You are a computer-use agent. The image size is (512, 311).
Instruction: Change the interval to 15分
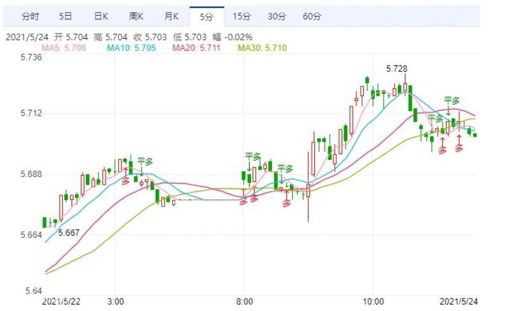pyautogui.click(x=241, y=16)
